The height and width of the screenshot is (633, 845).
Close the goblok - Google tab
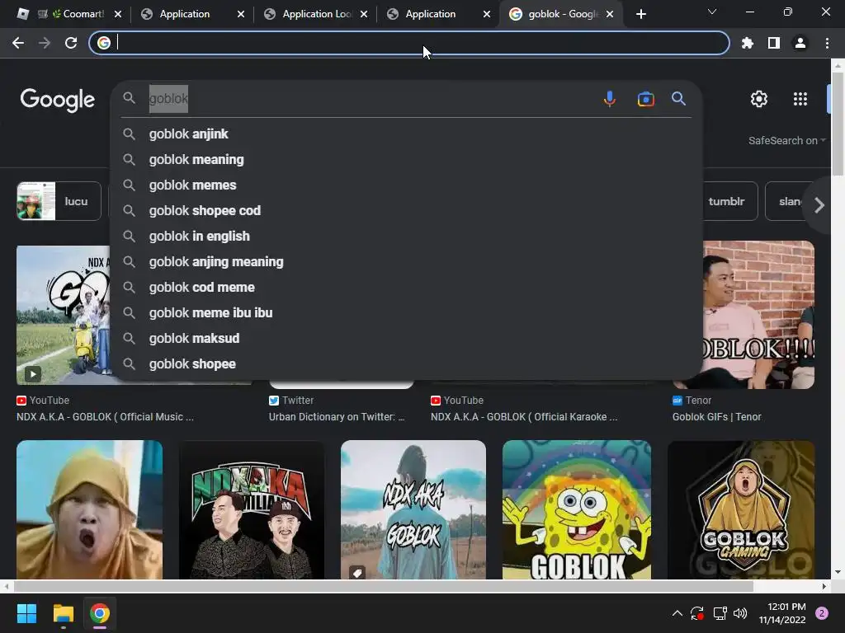click(610, 14)
